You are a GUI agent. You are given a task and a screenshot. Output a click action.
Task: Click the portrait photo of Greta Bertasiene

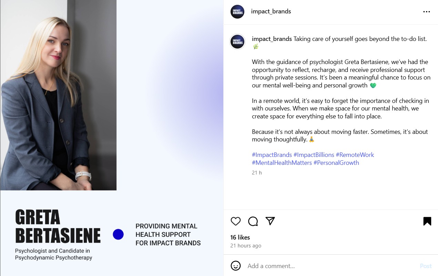pos(58,95)
